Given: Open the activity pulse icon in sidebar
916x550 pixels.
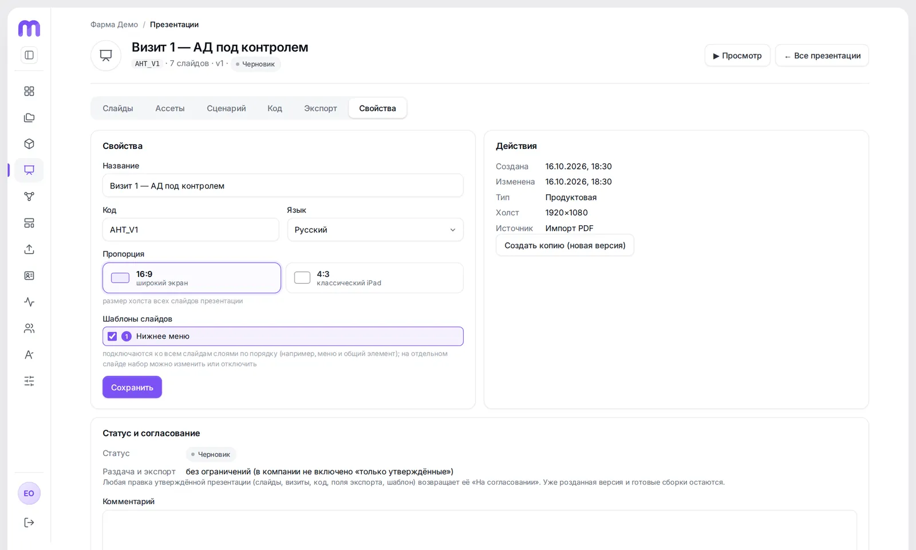Looking at the screenshot, I should (29, 302).
